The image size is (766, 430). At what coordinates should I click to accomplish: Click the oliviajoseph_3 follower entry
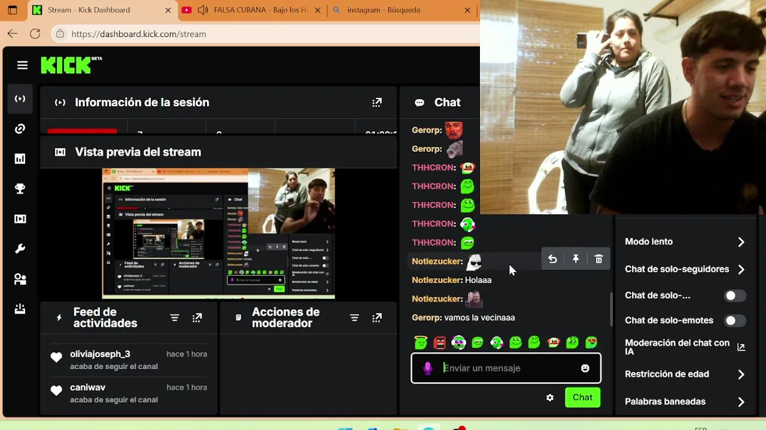coord(129,360)
